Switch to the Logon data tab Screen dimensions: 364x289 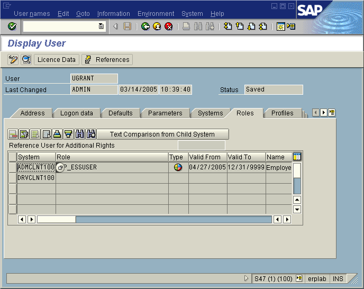pos(76,113)
